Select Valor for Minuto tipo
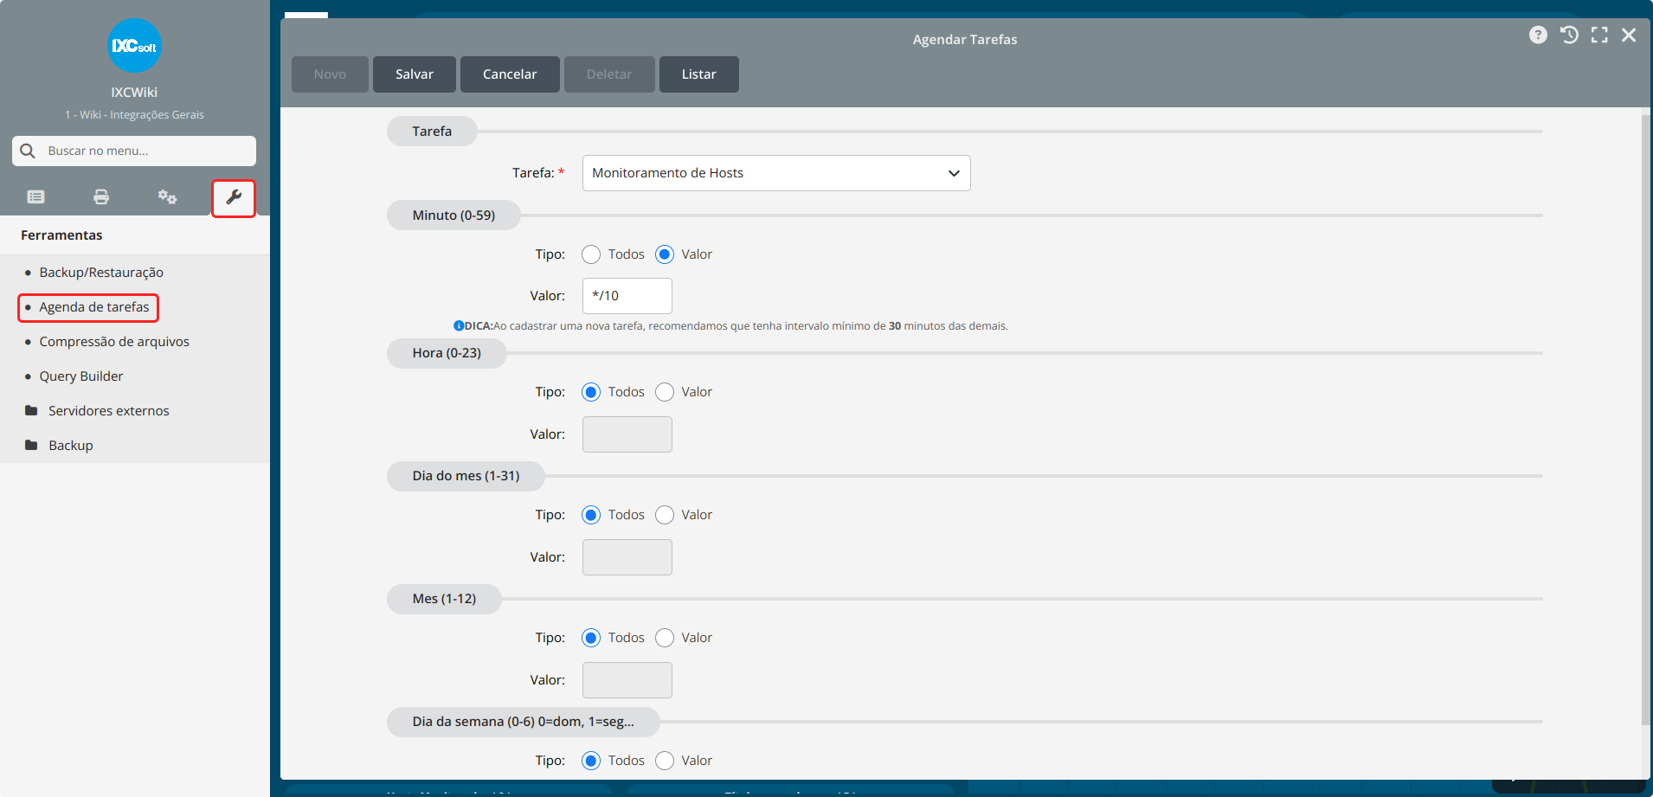 (665, 254)
